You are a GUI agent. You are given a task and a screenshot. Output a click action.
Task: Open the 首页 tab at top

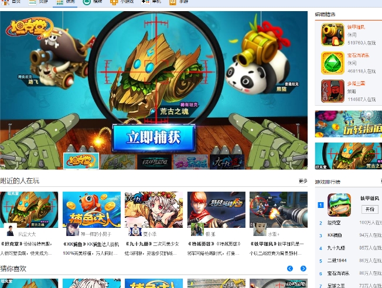coord(12,2)
